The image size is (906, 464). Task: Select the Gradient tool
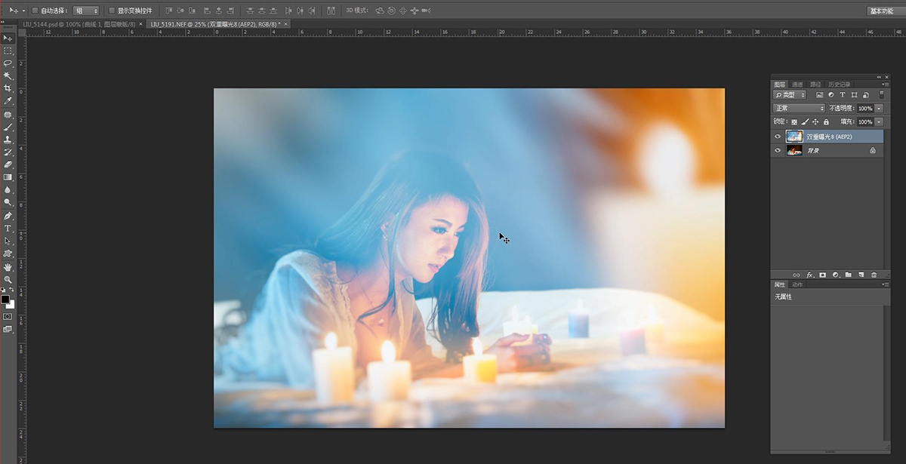click(x=8, y=177)
